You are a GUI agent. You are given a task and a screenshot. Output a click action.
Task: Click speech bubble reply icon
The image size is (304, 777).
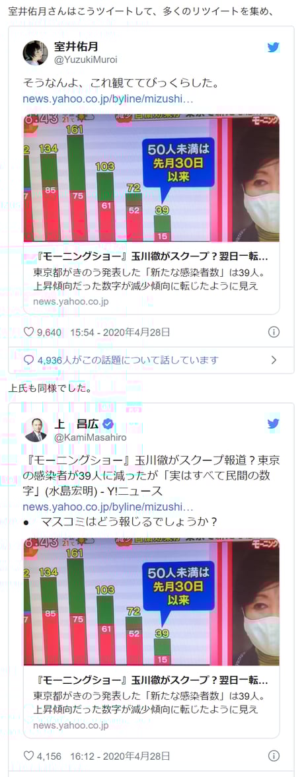(29, 359)
